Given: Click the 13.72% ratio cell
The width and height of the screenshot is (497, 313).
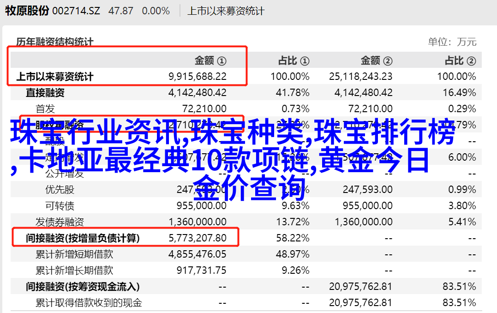Looking at the screenshot, I should (x=293, y=222).
